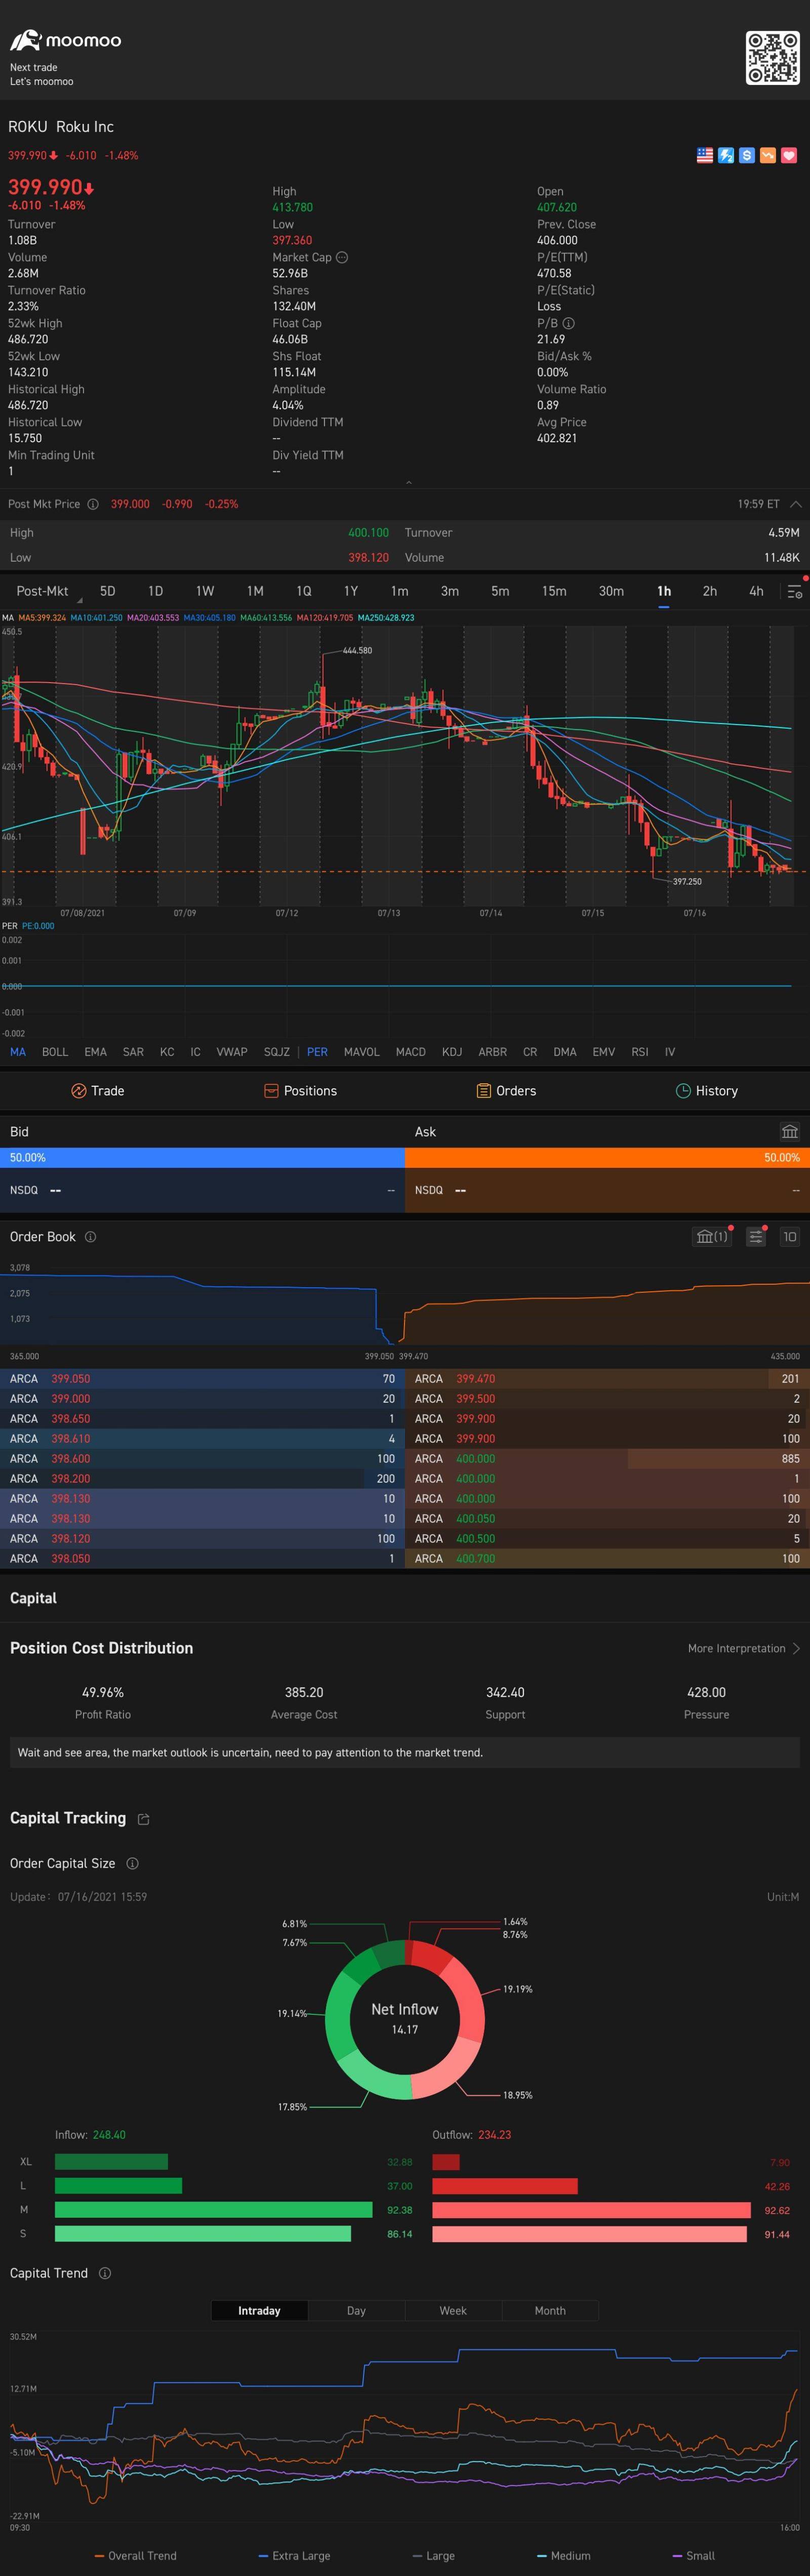Screen dimensions: 810x2576
Task: Toggle the PER sub-indicator
Action: point(317,1052)
